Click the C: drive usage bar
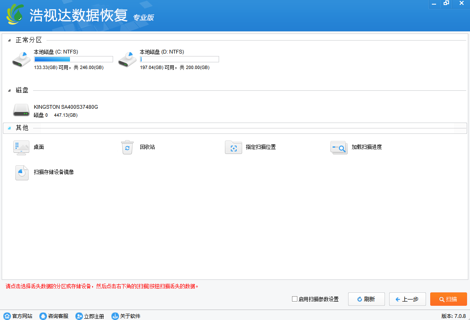Viewport: 470px width, 320px height. (73, 59)
